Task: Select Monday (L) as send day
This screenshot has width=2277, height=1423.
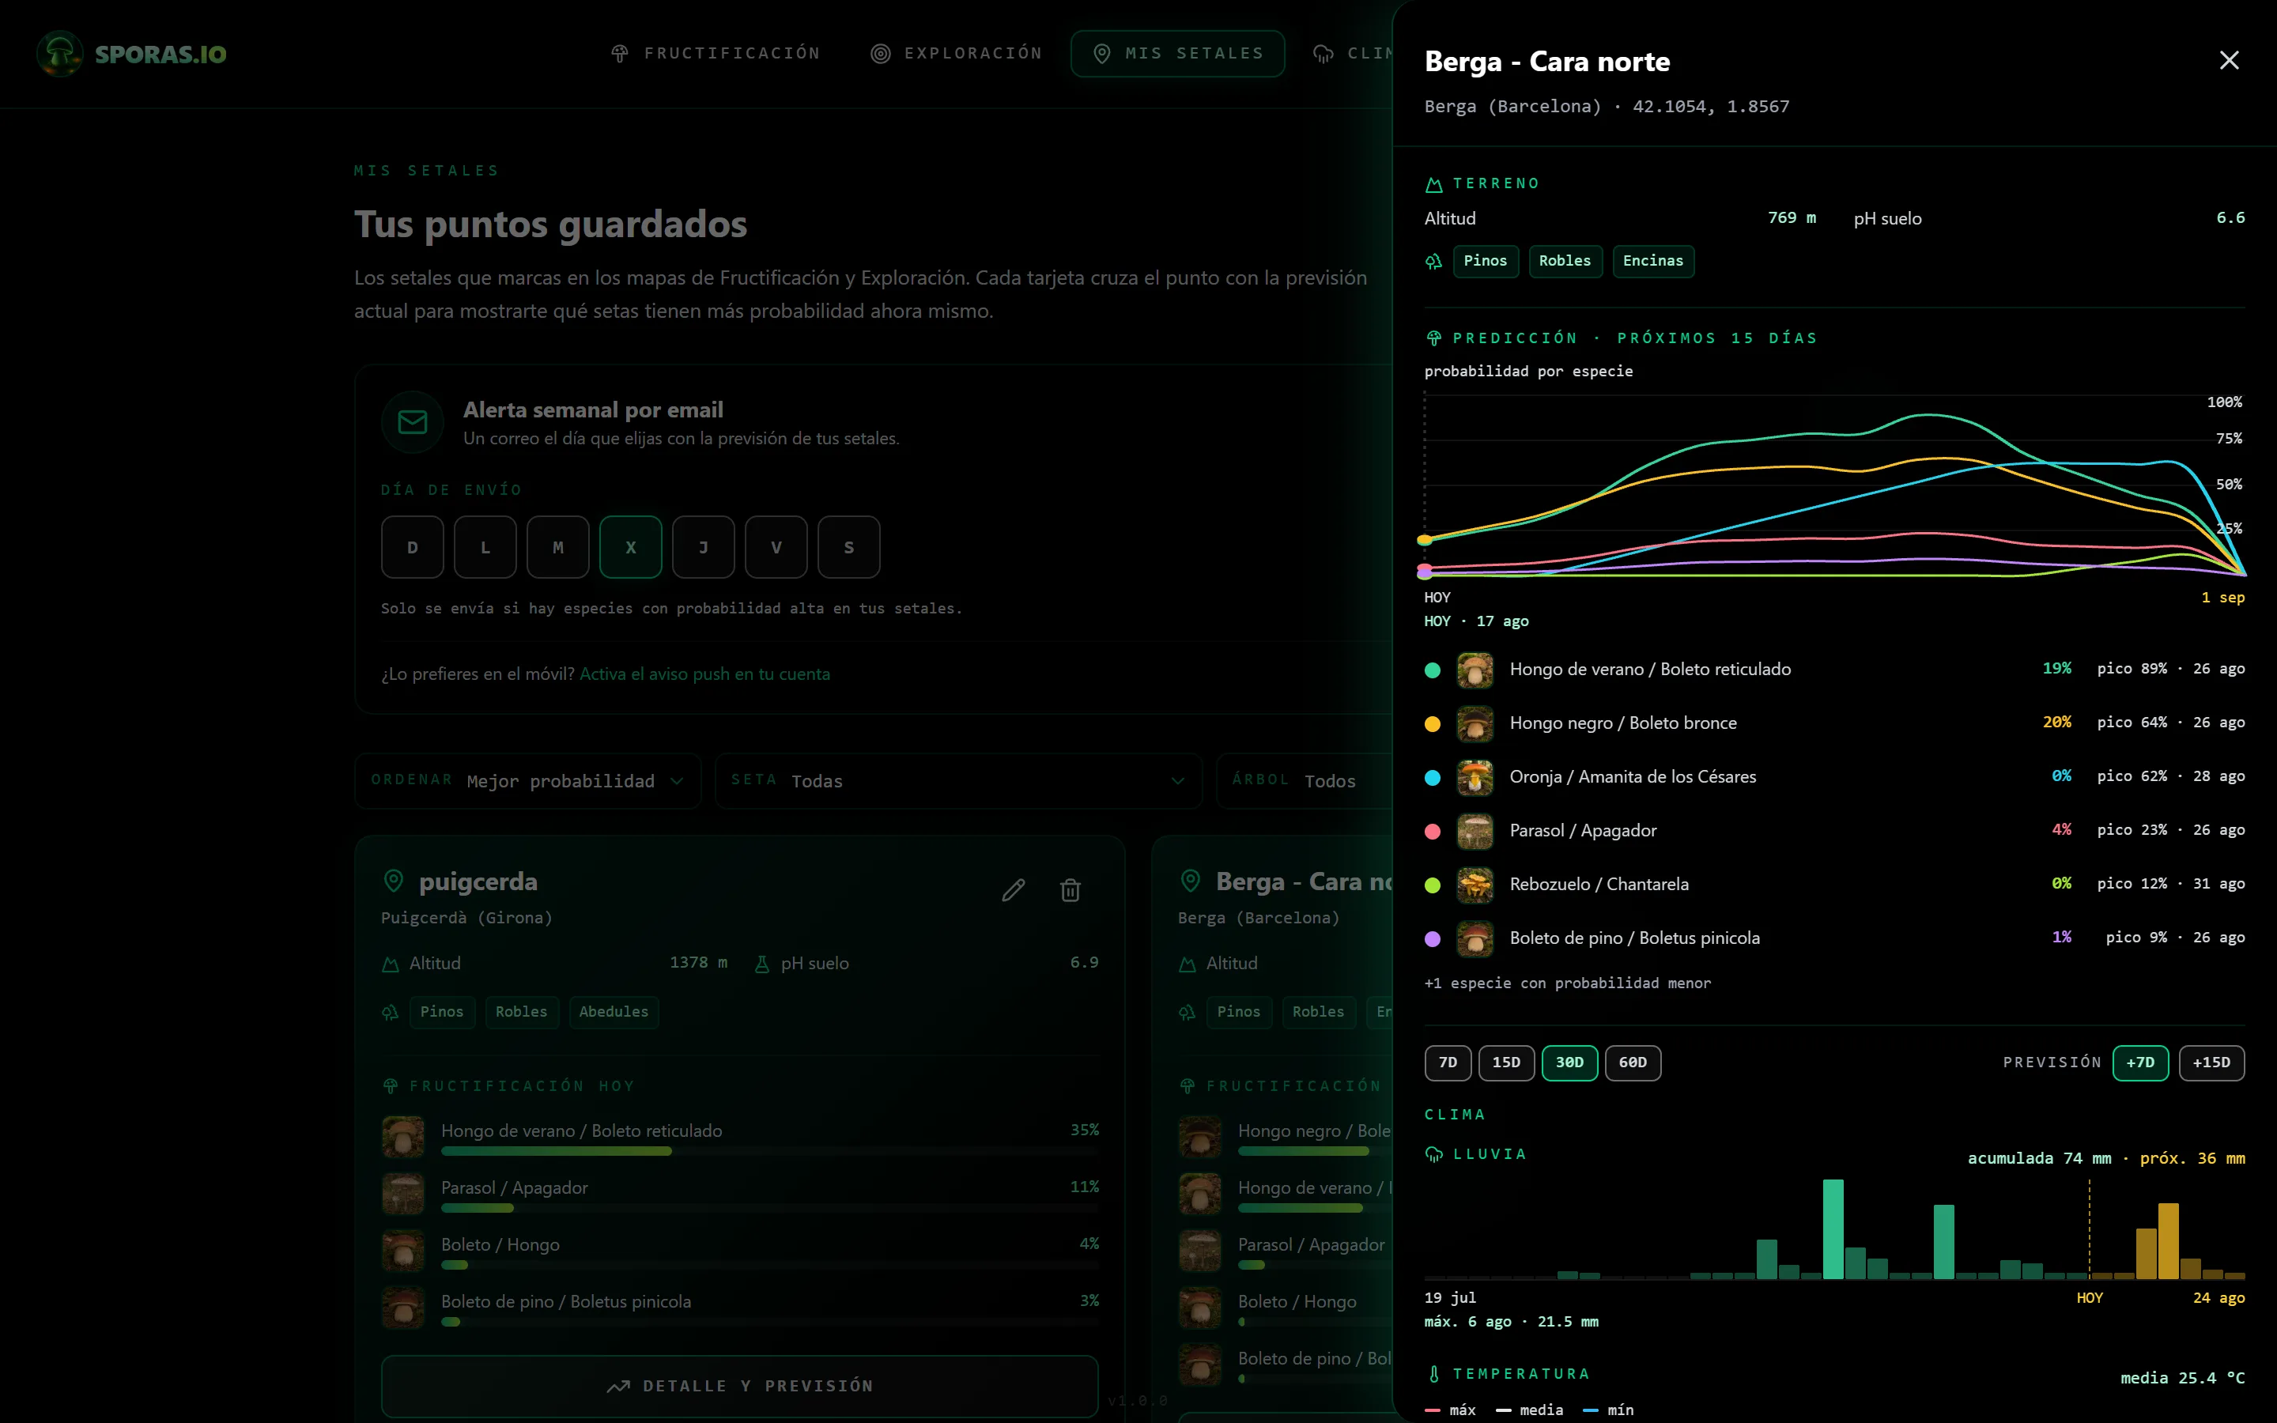Action: (485, 547)
